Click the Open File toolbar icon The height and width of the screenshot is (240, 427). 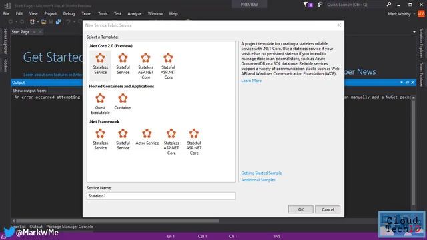(x=43, y=22)
